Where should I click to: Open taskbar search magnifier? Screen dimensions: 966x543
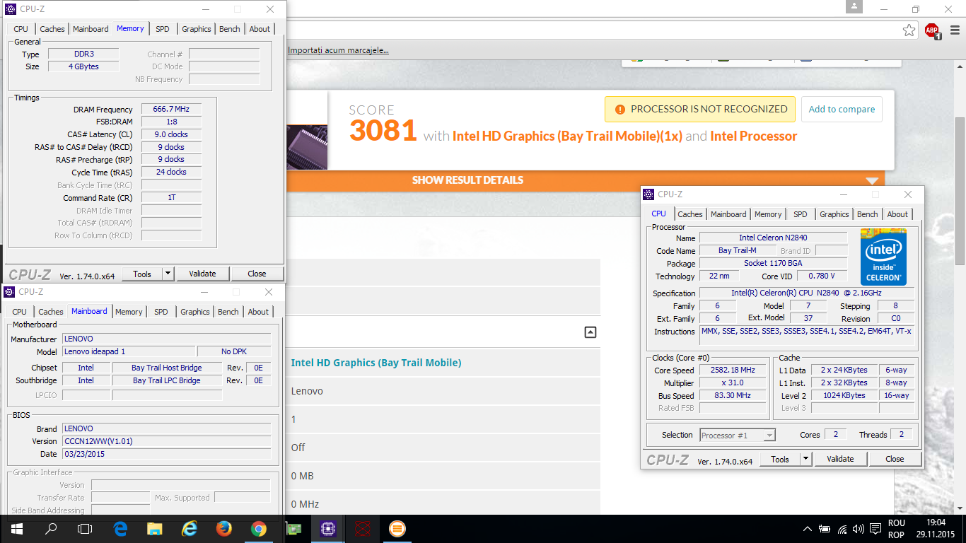click(51, 529)
